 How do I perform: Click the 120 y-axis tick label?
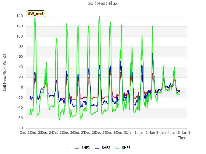pos(20,26)
